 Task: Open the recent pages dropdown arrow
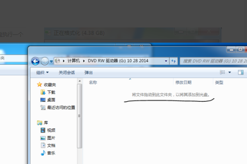pyautogui.click(x=51, y=61)
